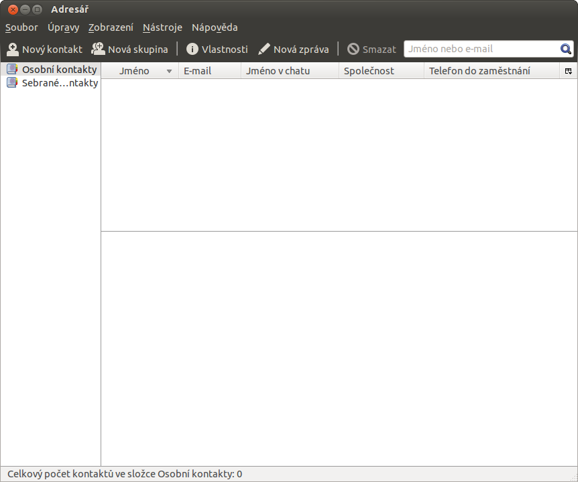The width and height of the screenshot is (578, 482).
Task: Click the Smazat button label
Action: [380, 50]
